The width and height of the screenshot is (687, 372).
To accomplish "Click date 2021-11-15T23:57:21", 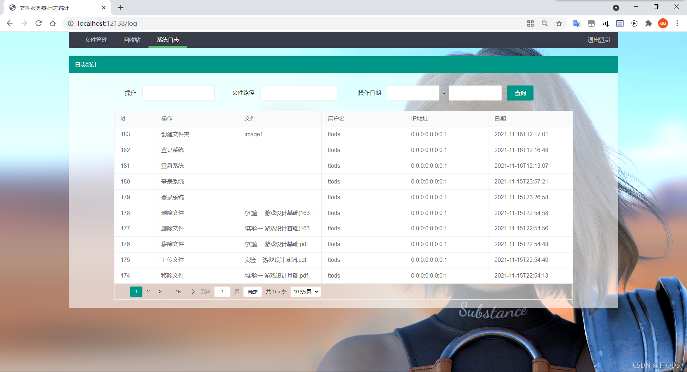I will pos(521,182).
